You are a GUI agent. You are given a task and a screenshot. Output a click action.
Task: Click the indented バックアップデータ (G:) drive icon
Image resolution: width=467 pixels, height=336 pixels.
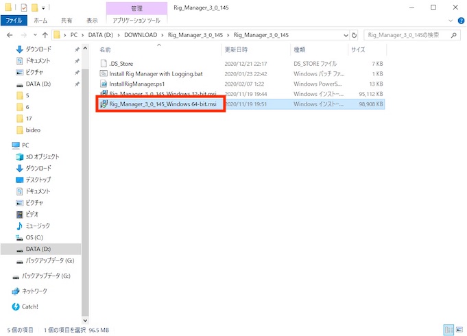pyautogui.click(x=19, y=261)
